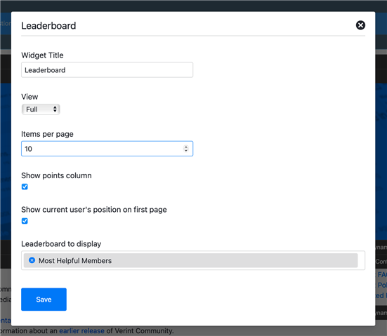The image size is (387, 336).
Task: Click the Show current user's position label
Action: point(94,210)
